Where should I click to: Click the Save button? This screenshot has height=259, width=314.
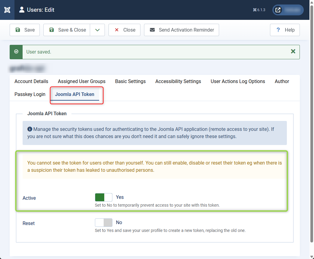tap(25, 30)
